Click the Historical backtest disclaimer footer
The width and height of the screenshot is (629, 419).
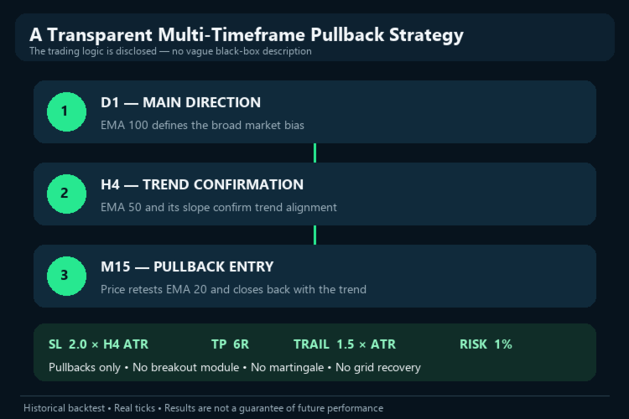coord(204,408)
